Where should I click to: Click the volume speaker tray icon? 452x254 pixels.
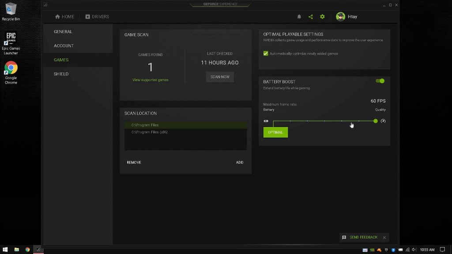[x=414, y=250]
